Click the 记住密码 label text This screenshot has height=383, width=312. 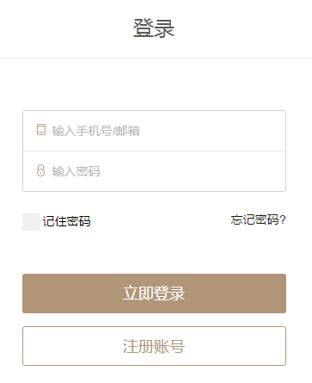(x=66, y=221)
